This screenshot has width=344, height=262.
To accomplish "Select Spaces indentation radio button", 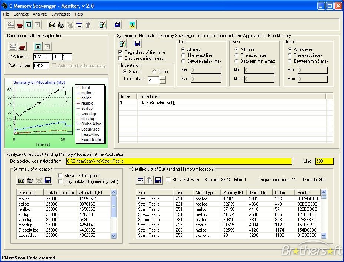I will click(x=125, y=71).
